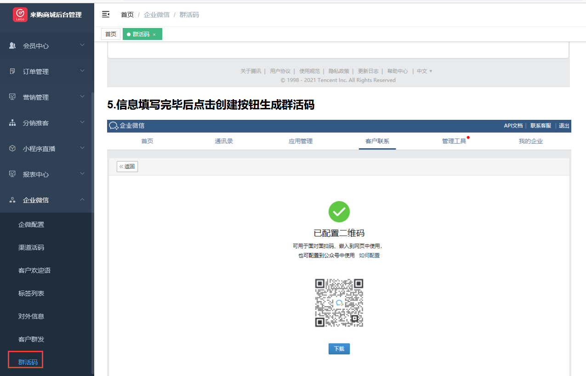
Task: Select 群活码 in sidebar
Action: pos(28,362)
